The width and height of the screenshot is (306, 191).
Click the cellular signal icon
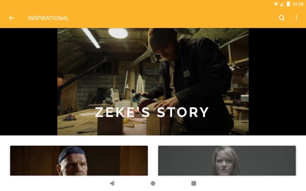282,4
